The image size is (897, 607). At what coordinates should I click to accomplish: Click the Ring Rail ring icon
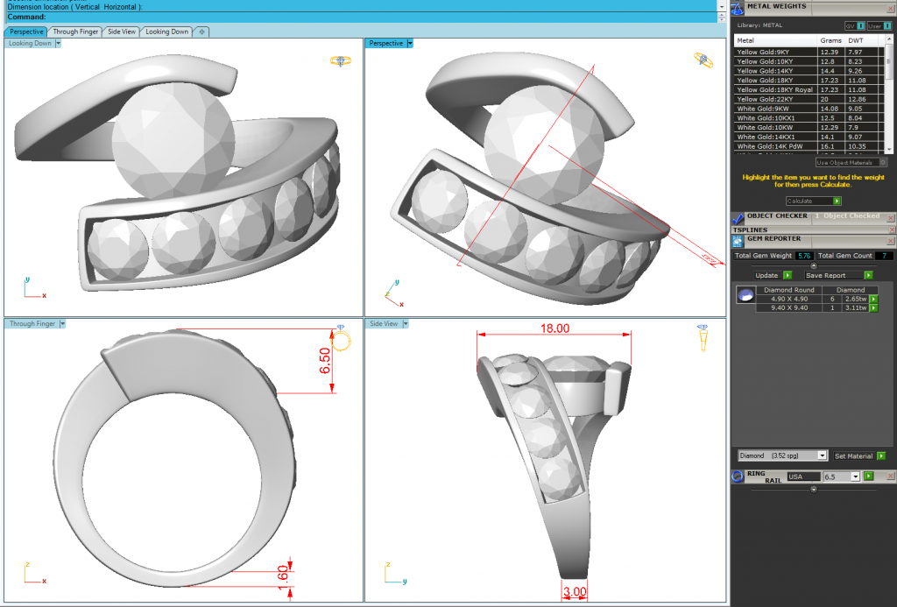737,476
